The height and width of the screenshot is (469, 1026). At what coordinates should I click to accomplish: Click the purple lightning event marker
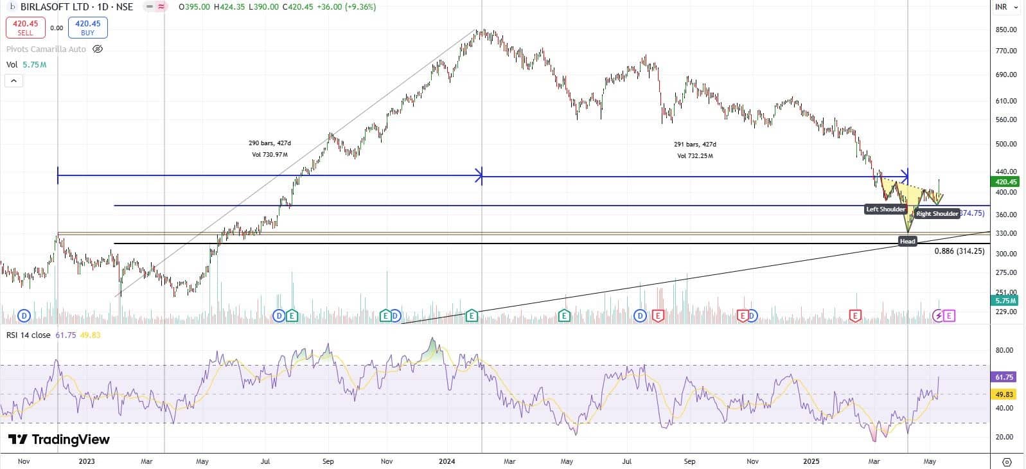pos(939,315)
